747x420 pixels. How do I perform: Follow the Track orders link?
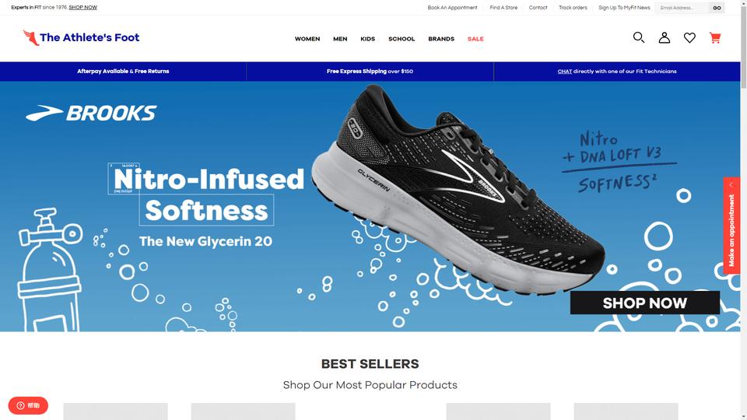tap(573, 8)
